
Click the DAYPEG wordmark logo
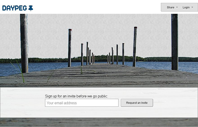pyautogui.click(x=15, y=8)
